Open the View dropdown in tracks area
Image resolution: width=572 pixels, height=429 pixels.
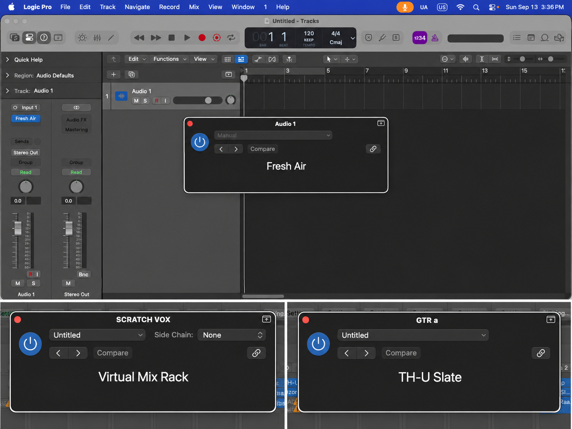[204, 59]
